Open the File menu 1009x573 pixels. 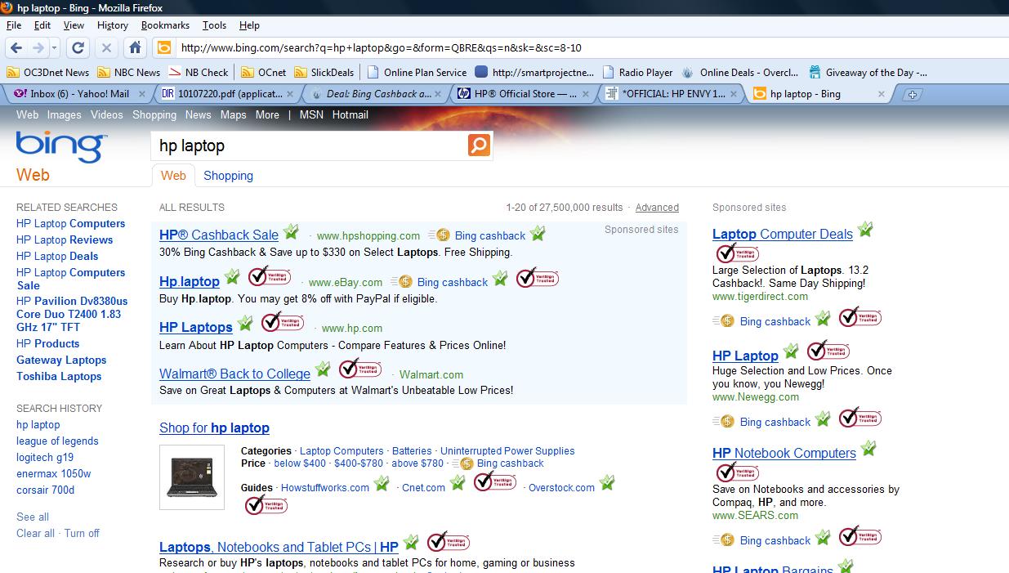14,25
